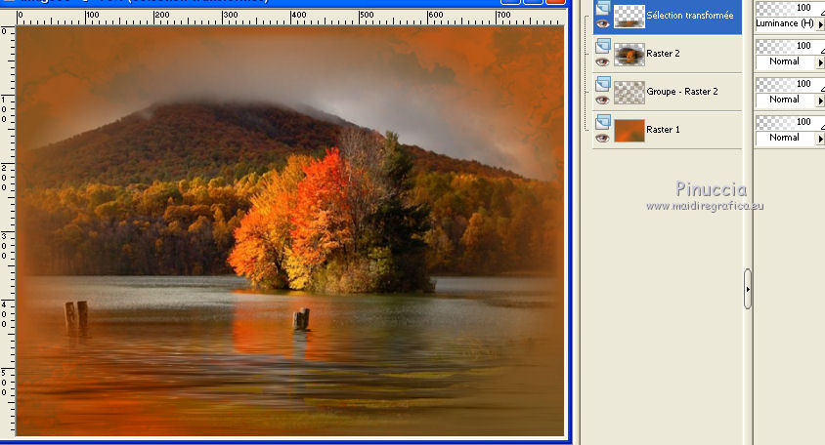This screenshot has height=445, width=825.
Task: Click the opacity slider for Raster 2
Action: 790,46
